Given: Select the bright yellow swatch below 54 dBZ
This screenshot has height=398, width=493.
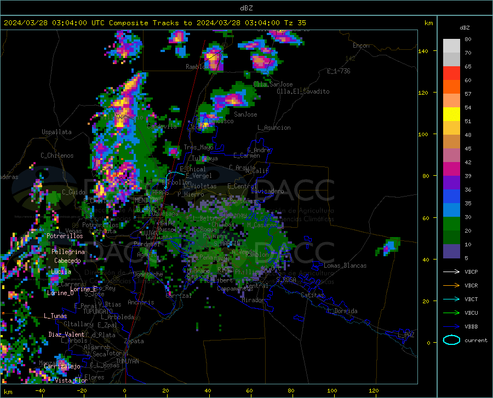Looking at the screenshot, I should point(451,114).
